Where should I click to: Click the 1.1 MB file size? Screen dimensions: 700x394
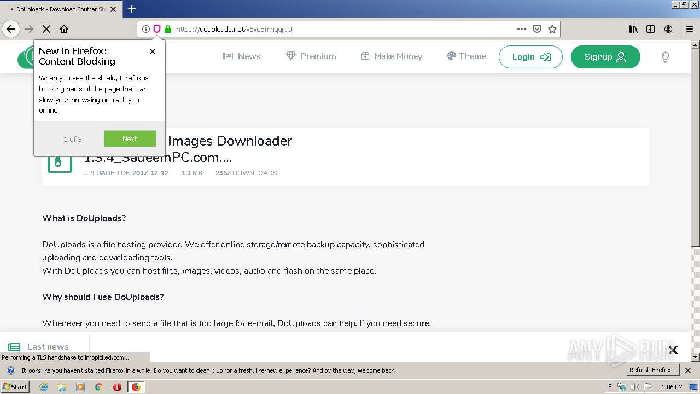[192, 173]
